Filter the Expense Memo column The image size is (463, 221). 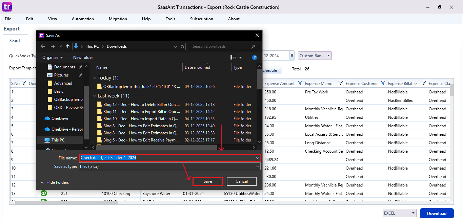(340, 83)
